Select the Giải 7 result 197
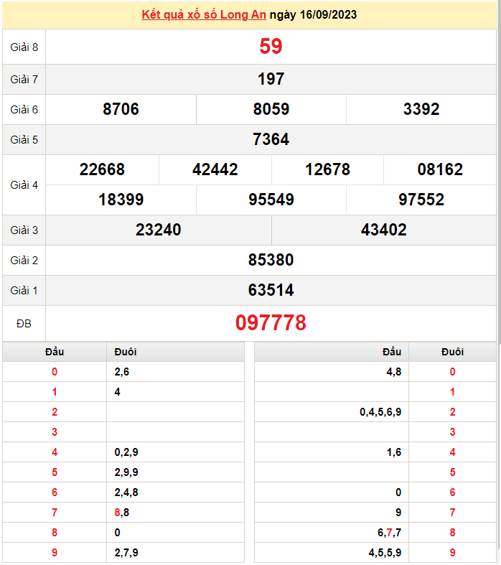Viewport: 501px width, 565px height. tap(271, 79)
